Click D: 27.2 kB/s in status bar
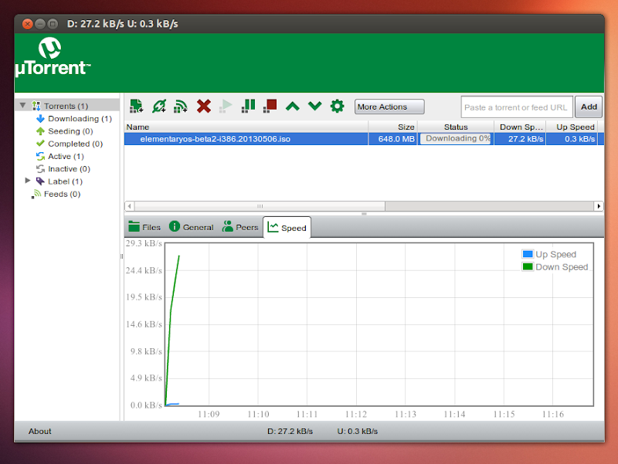 pos(290,432)
